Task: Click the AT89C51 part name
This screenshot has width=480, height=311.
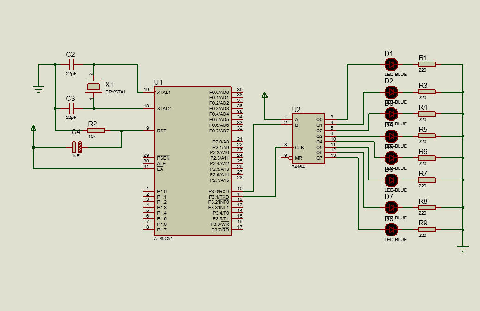Action: [163, 239]
